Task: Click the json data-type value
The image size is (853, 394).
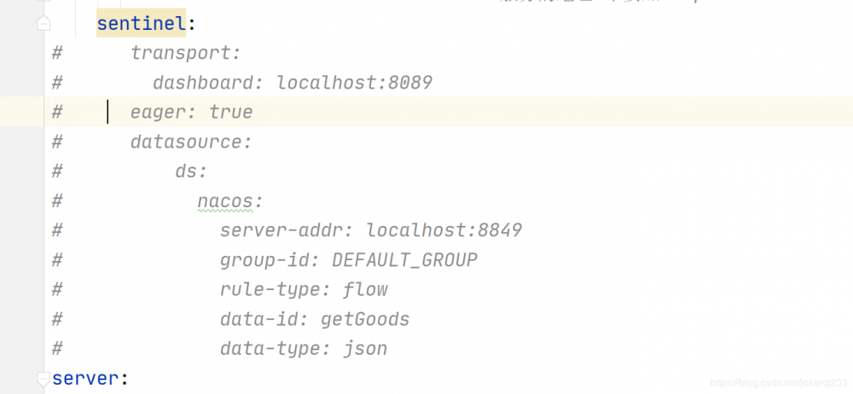Action: pyautogui.click(x=365, y=349)
